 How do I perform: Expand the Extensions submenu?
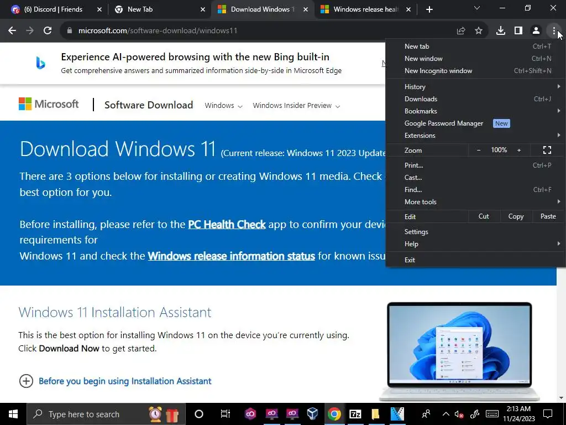click(x=475, y=136)
